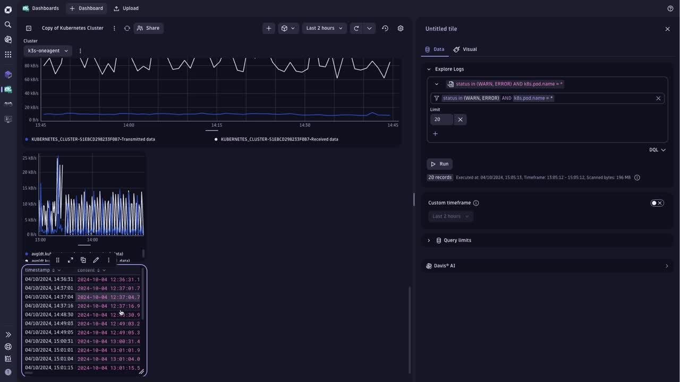Collapse the Explore Logs section
Viewport: 680px width, 382px height.
coord(429,69)
